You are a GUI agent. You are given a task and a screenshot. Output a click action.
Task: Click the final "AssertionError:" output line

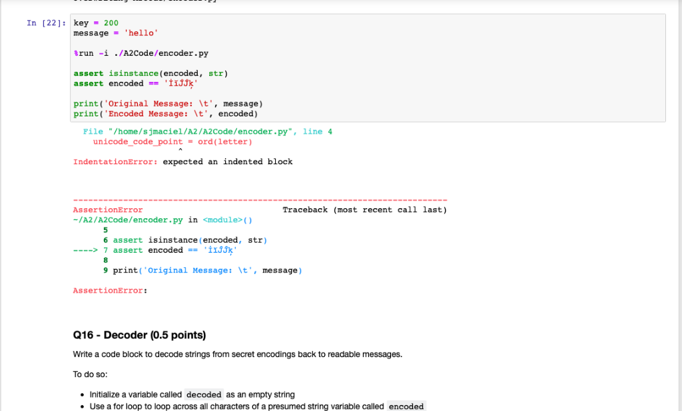pos(110,291)
